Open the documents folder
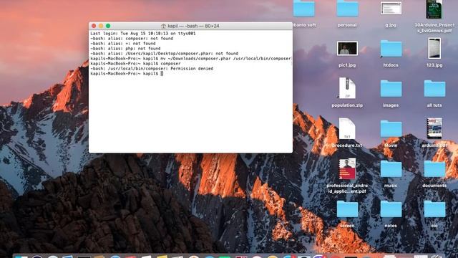 [x=434, y=169]
